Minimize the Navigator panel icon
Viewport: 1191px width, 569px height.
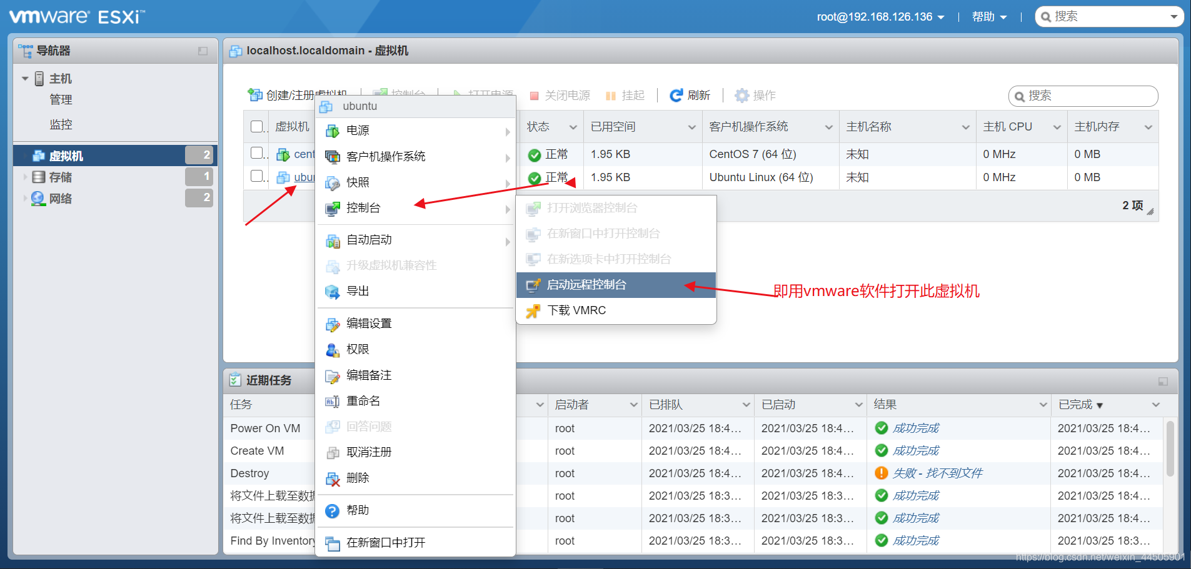tap(203, 51)
